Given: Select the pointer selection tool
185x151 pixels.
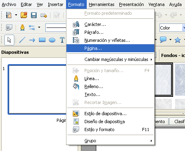Looking at the screenshot, I should (9, 40).
